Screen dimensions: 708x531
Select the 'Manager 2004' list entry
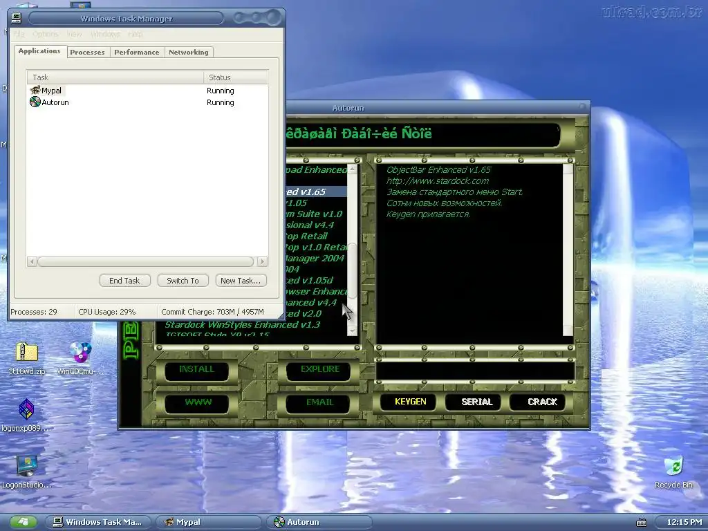pyautogui.click(x=315, y=259)
